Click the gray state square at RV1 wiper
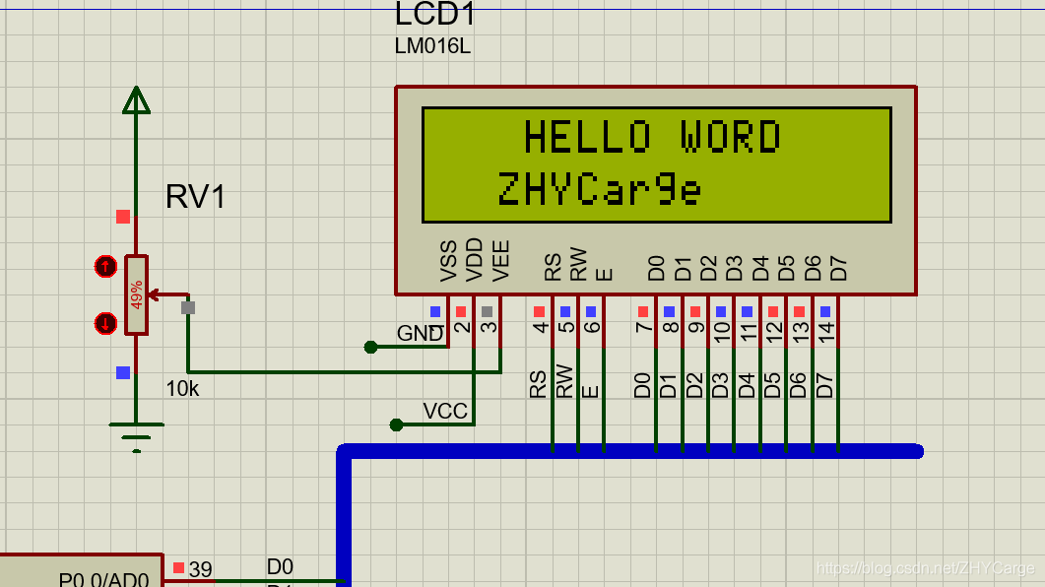Screen dimensions: 1045x587 tap(188, 308)
